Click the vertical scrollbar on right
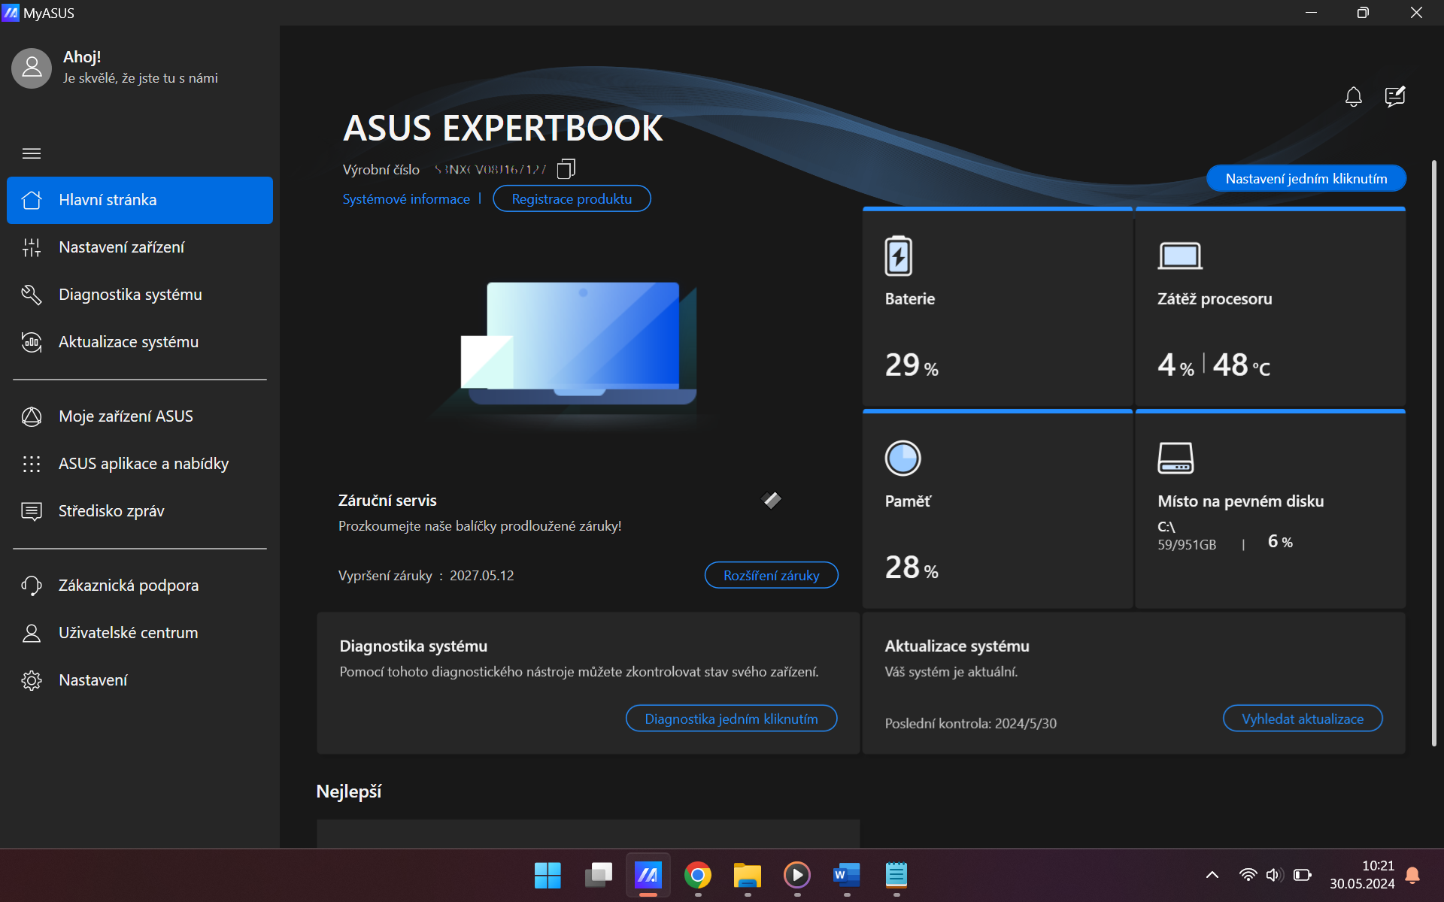The height and width of the screenshot is (902, 1444). (x=1434, y=453)
